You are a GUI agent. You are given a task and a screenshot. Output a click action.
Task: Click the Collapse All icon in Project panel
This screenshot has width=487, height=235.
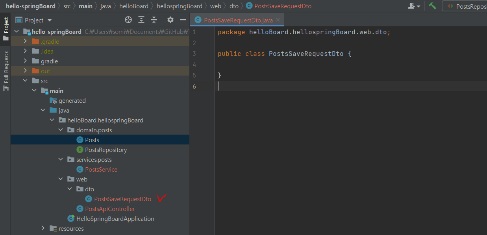point(154,20)
